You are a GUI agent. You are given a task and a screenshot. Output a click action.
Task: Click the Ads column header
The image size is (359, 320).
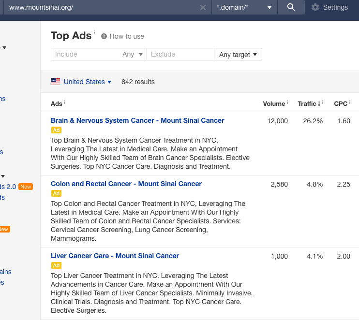[56, 104]
